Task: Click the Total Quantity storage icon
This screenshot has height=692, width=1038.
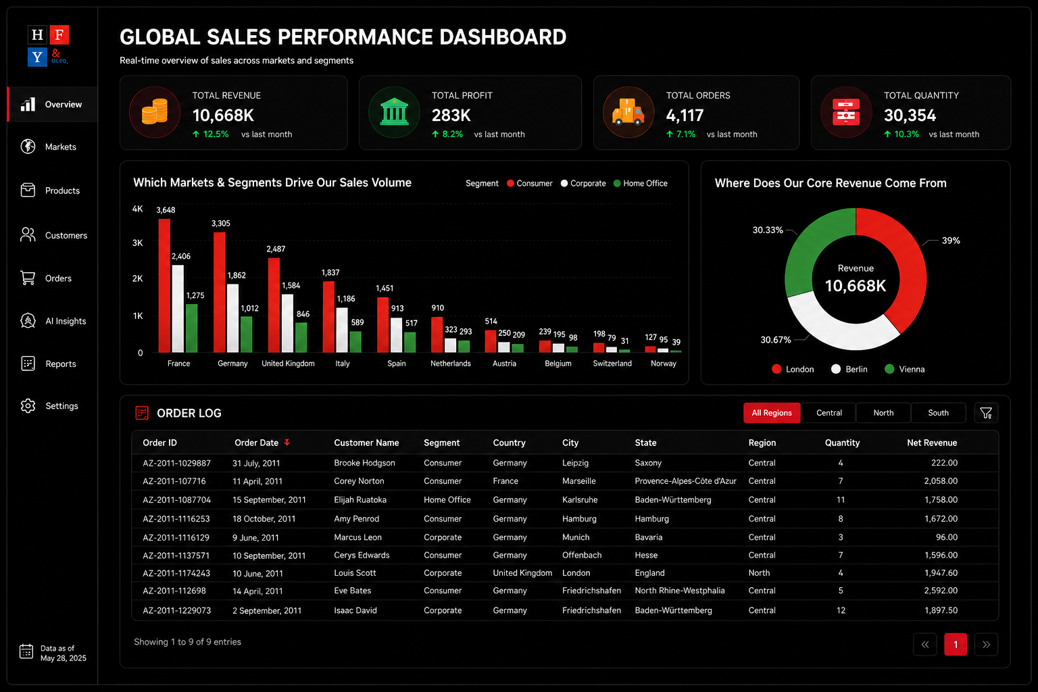Action: pyautogui.click(x=846, y=112)
